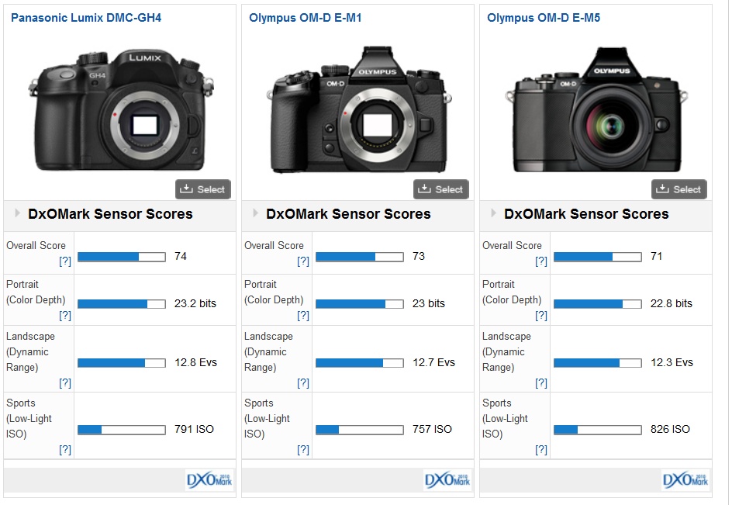Open help for E-M1 Sports Low-Light ISO

click(303, 449)
